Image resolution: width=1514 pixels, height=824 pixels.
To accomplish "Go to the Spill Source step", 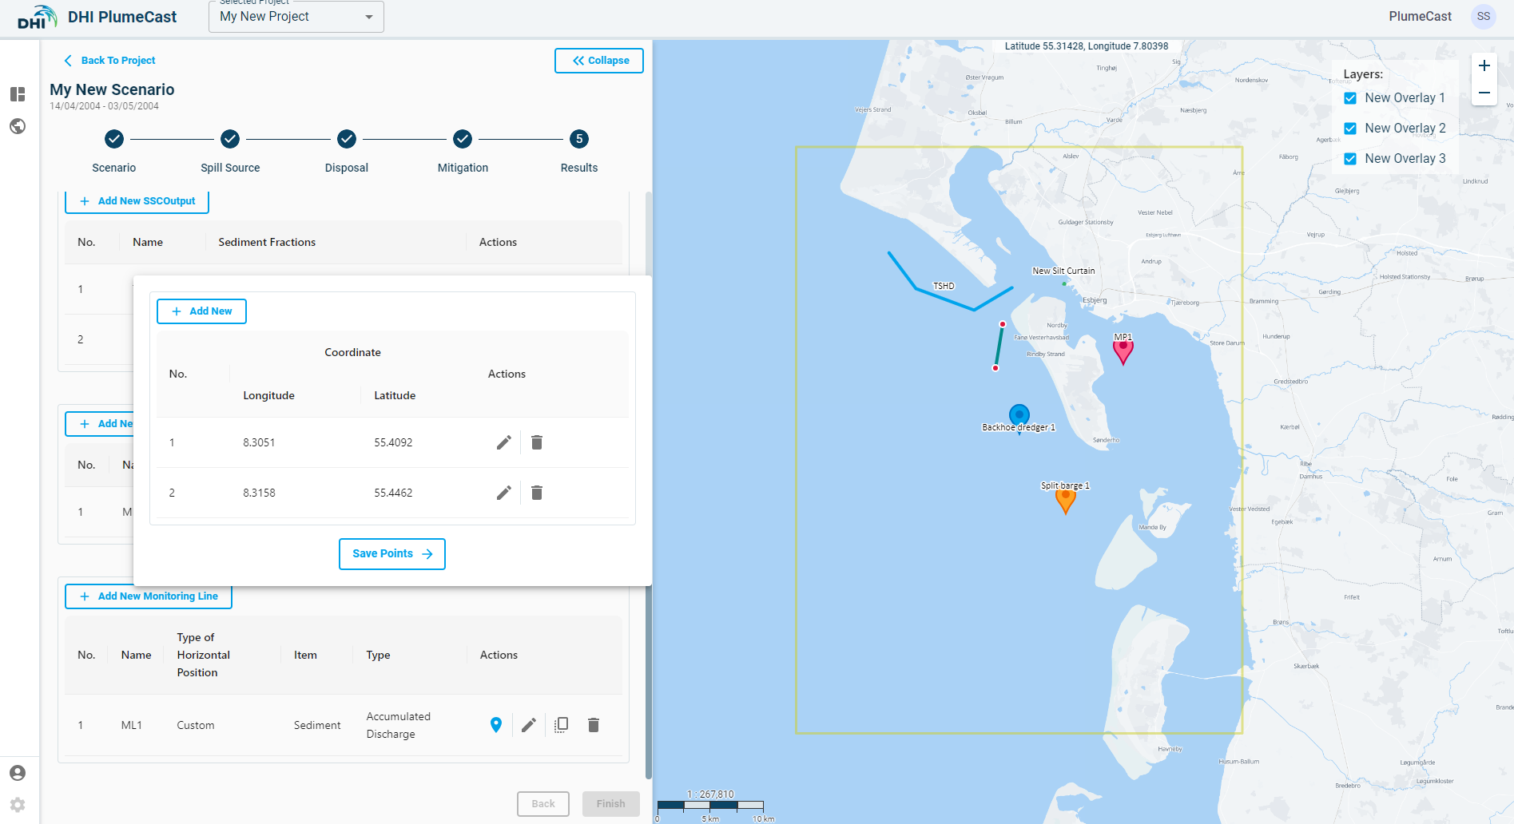I will (230, 140).
